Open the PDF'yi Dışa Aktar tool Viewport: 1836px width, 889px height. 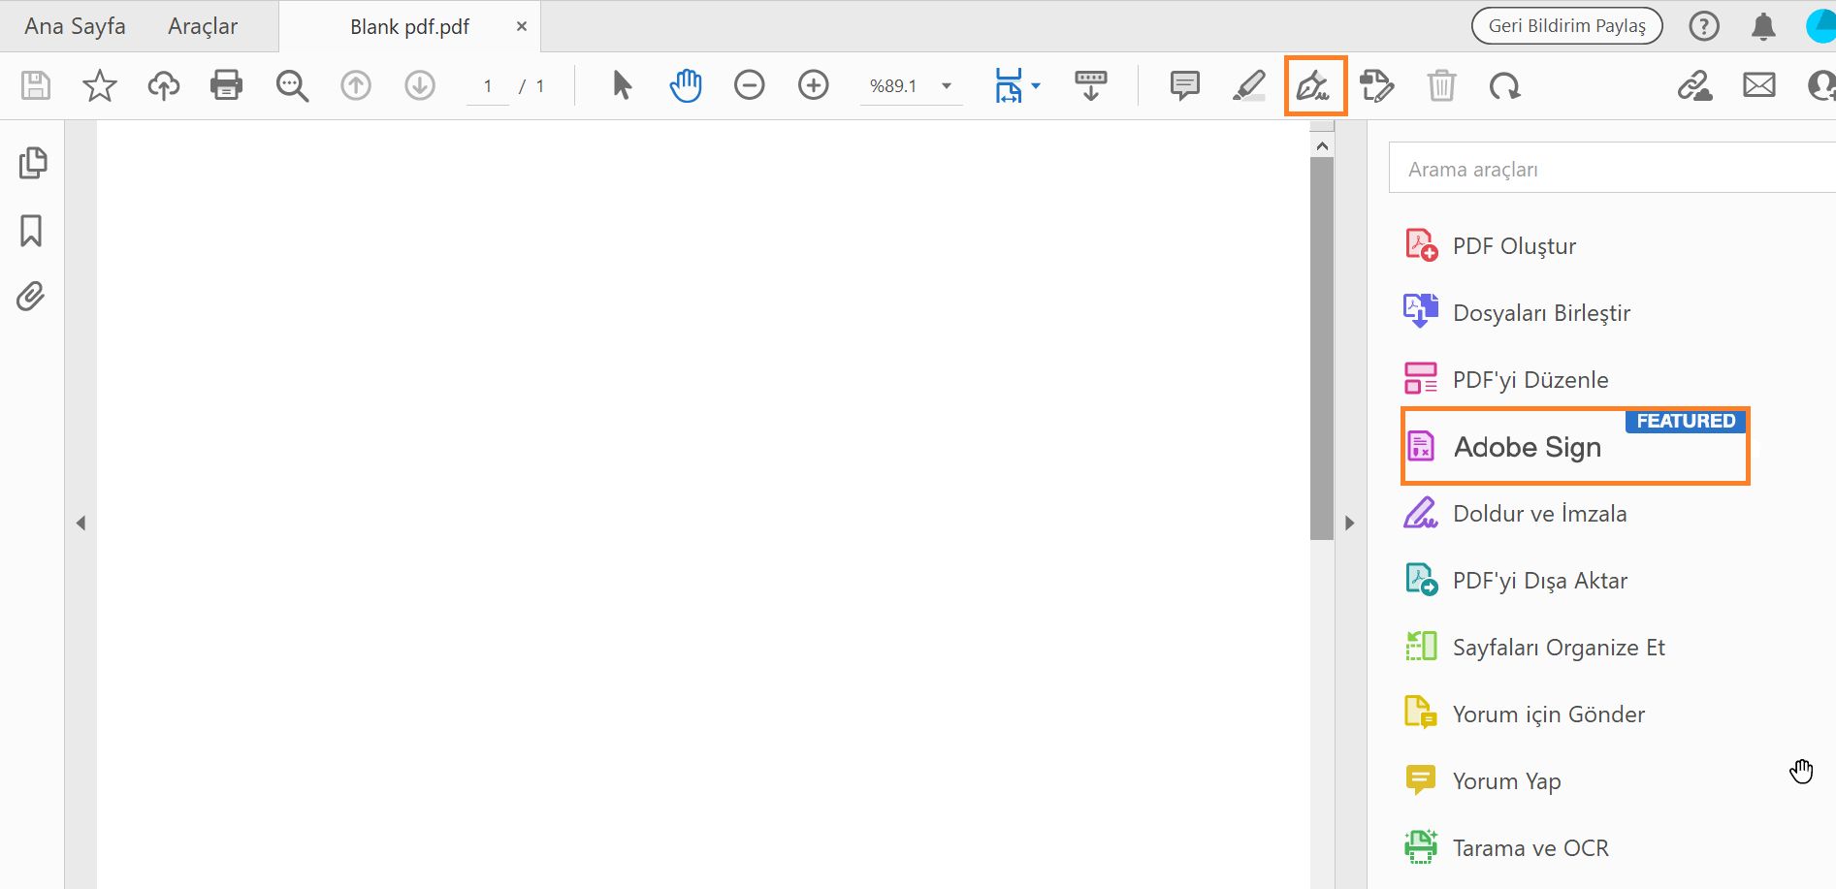tap(1516, 581)
